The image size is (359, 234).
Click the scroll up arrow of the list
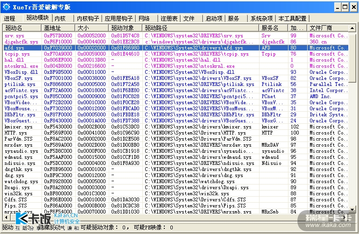coord(352,28)
